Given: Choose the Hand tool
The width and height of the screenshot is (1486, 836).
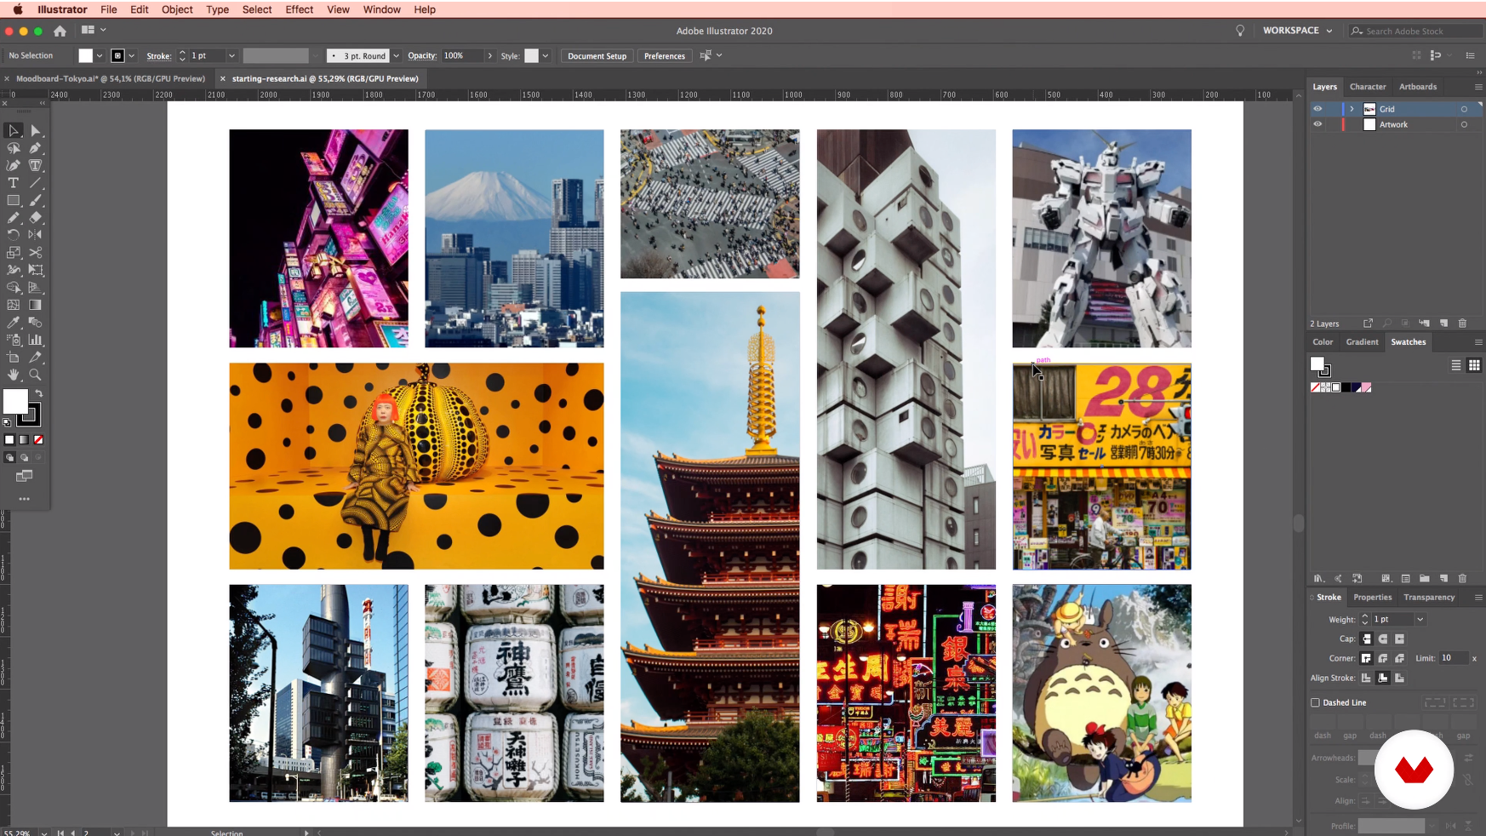Looking at the screenshot, I should pyautogui.click(x=14, y=375).
